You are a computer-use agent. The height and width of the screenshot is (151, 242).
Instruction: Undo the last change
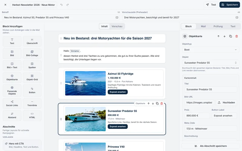[x=61, y=5]
